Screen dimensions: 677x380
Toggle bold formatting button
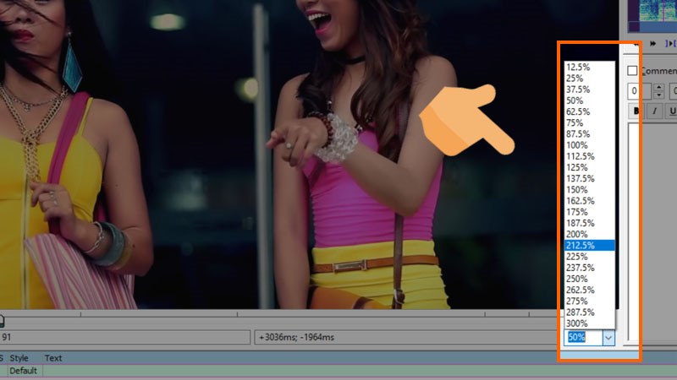pyautogui.click(x=636, y=111)
